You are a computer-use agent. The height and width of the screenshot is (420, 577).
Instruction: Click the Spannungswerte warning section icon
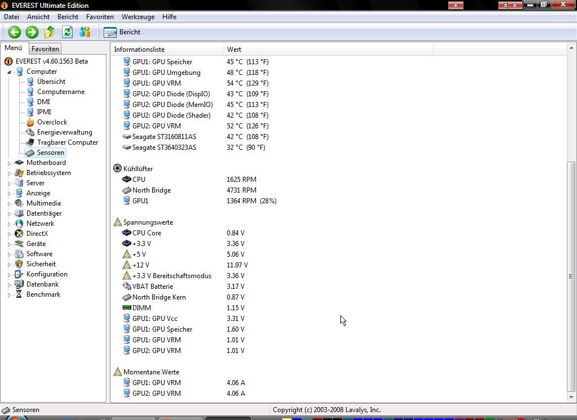(x=117, y=222)
